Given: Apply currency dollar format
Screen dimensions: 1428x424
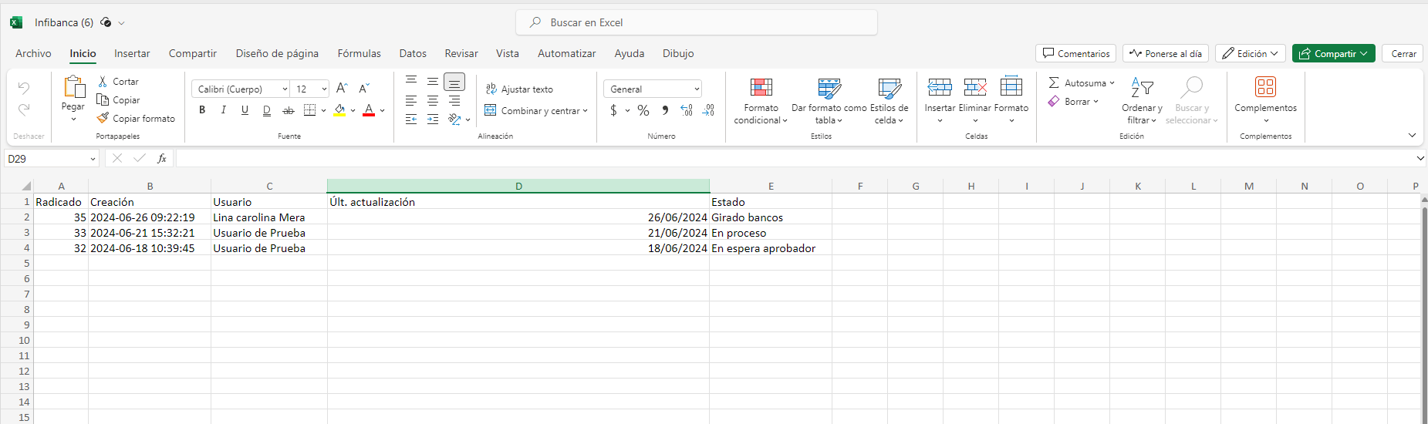Looking at the screenshot, I should tap(614, 110).
